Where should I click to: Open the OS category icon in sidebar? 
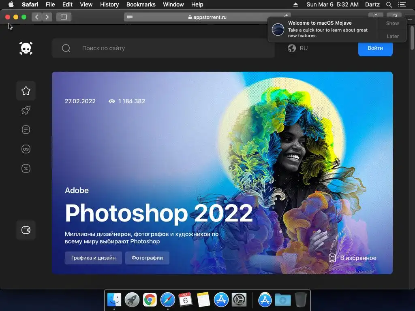point(26,149)
